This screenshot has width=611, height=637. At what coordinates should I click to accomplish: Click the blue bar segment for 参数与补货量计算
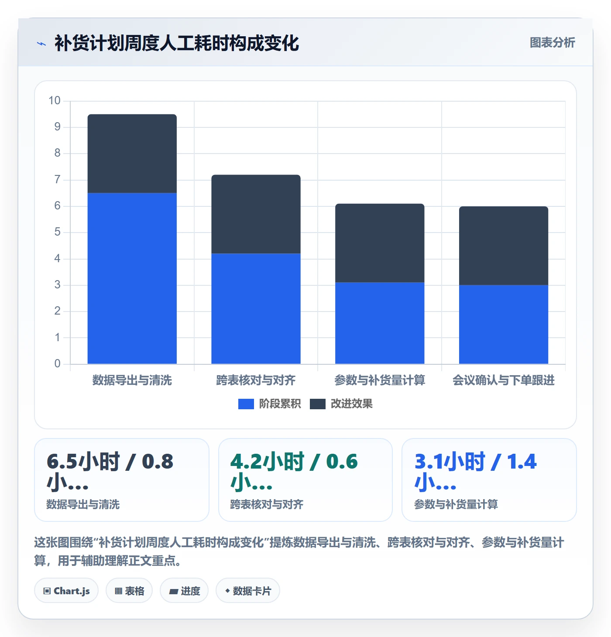pyautogui.click(x=380, y=323)
